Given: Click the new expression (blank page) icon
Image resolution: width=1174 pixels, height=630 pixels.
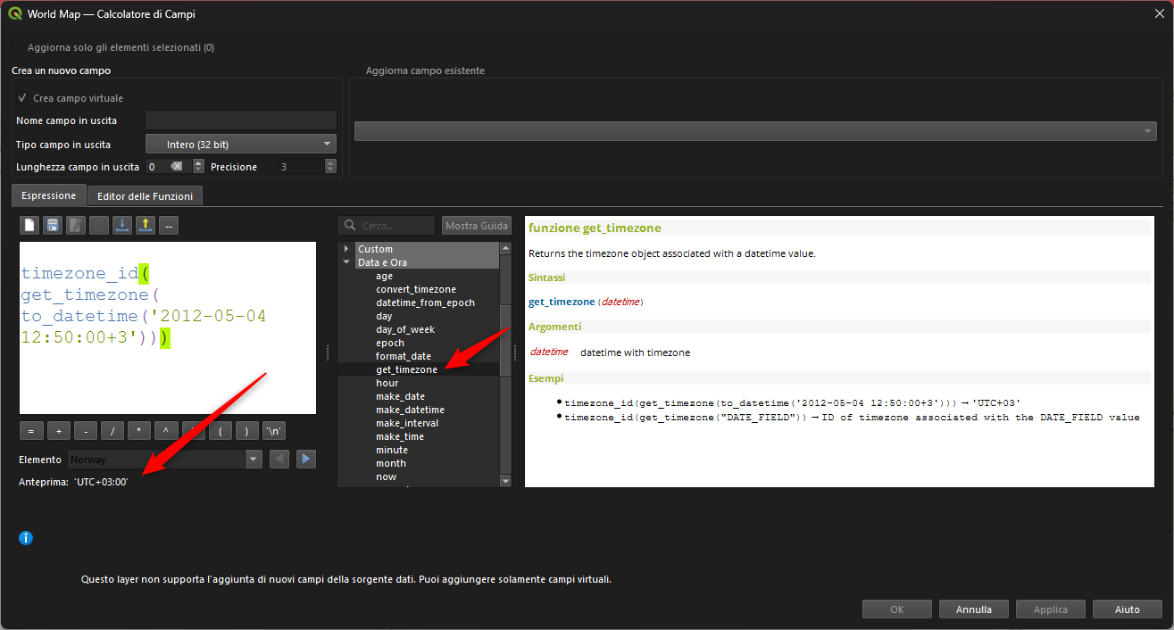Looking at the screenshot, I should 29,226.
